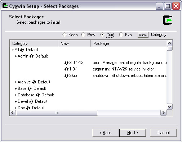
Task: Click the cycle icon beside Base Default
Action: 30,88
